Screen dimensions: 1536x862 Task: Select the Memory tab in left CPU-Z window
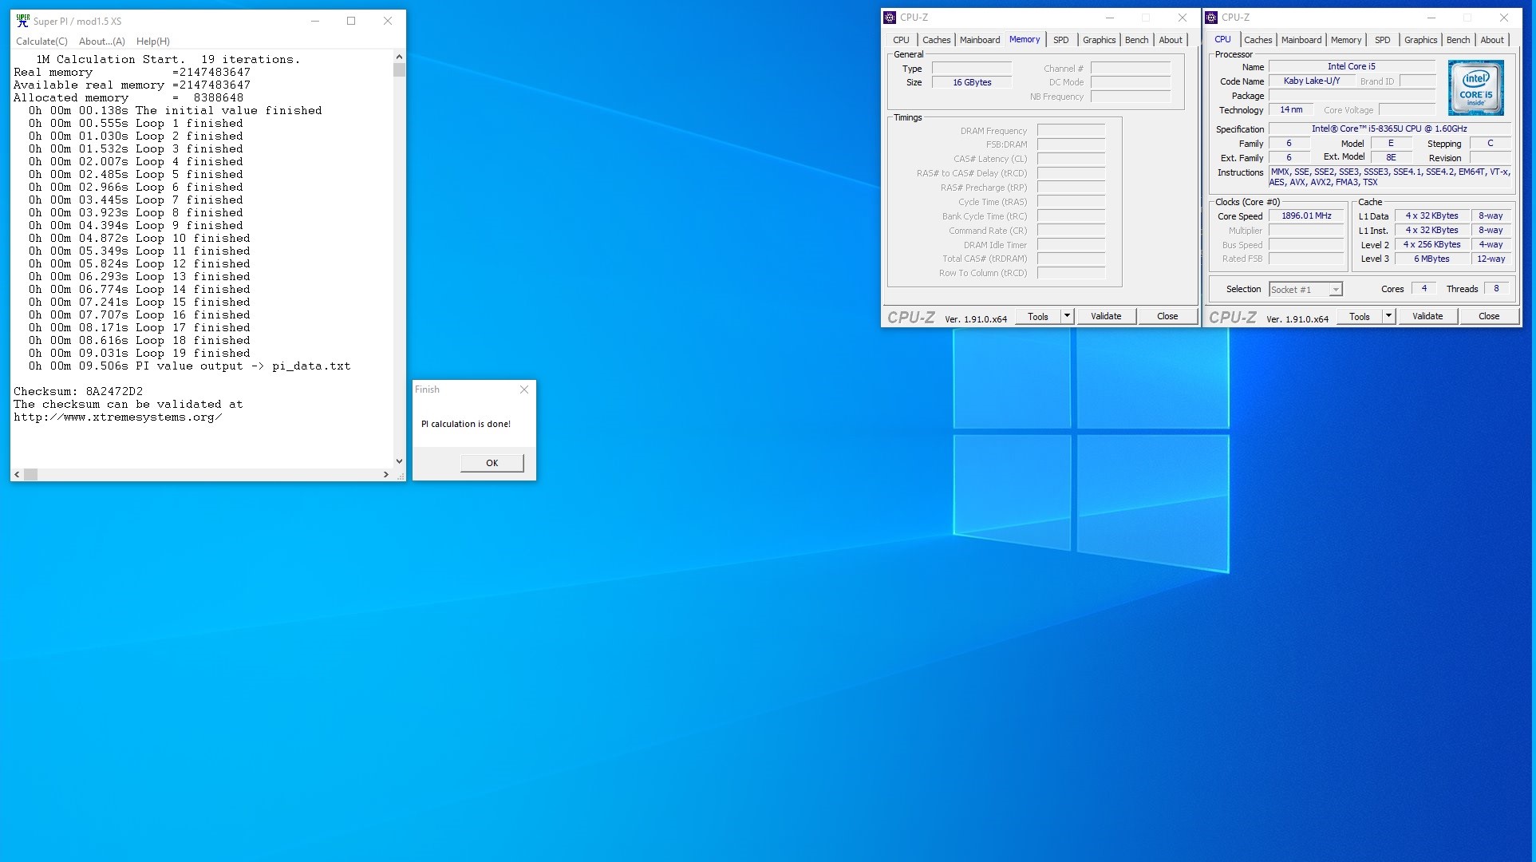click(1024, 39)
